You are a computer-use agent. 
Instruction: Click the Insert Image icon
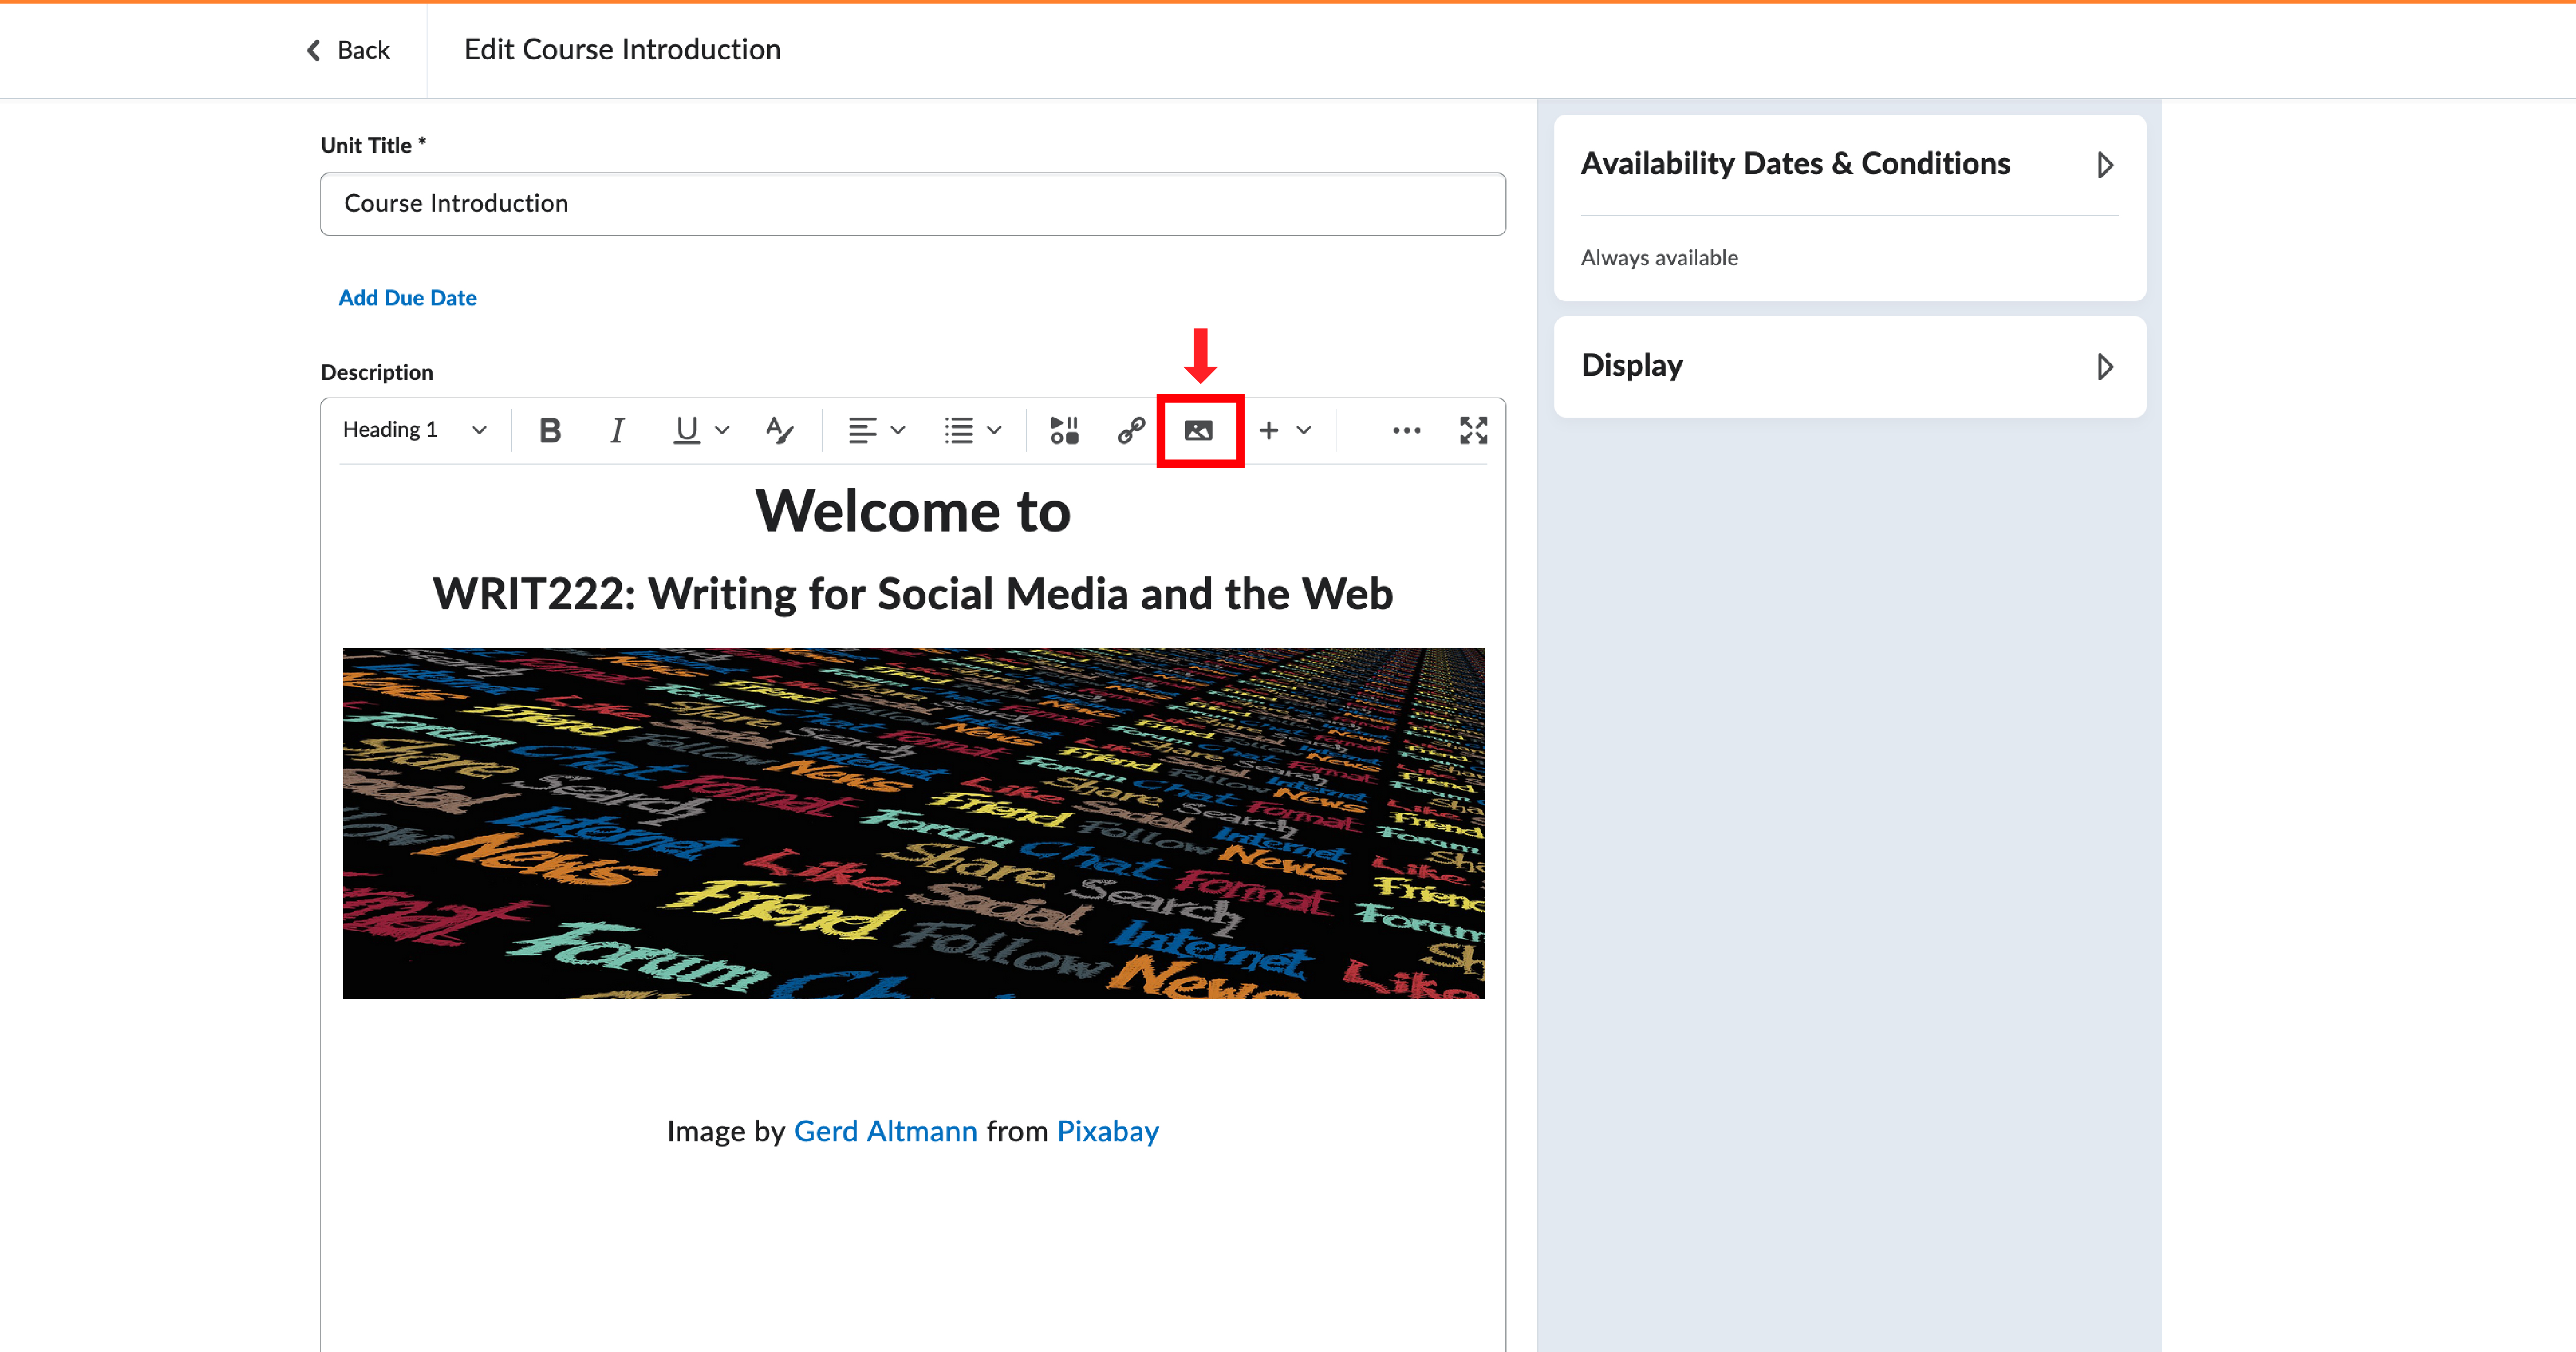[x=1199, y=430]
